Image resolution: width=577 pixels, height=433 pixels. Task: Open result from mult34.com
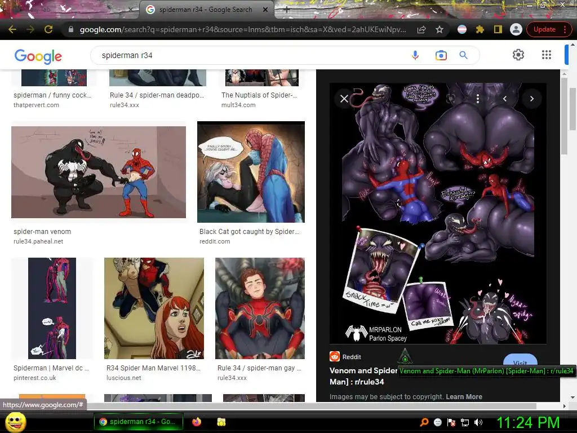tap(261, 89)
